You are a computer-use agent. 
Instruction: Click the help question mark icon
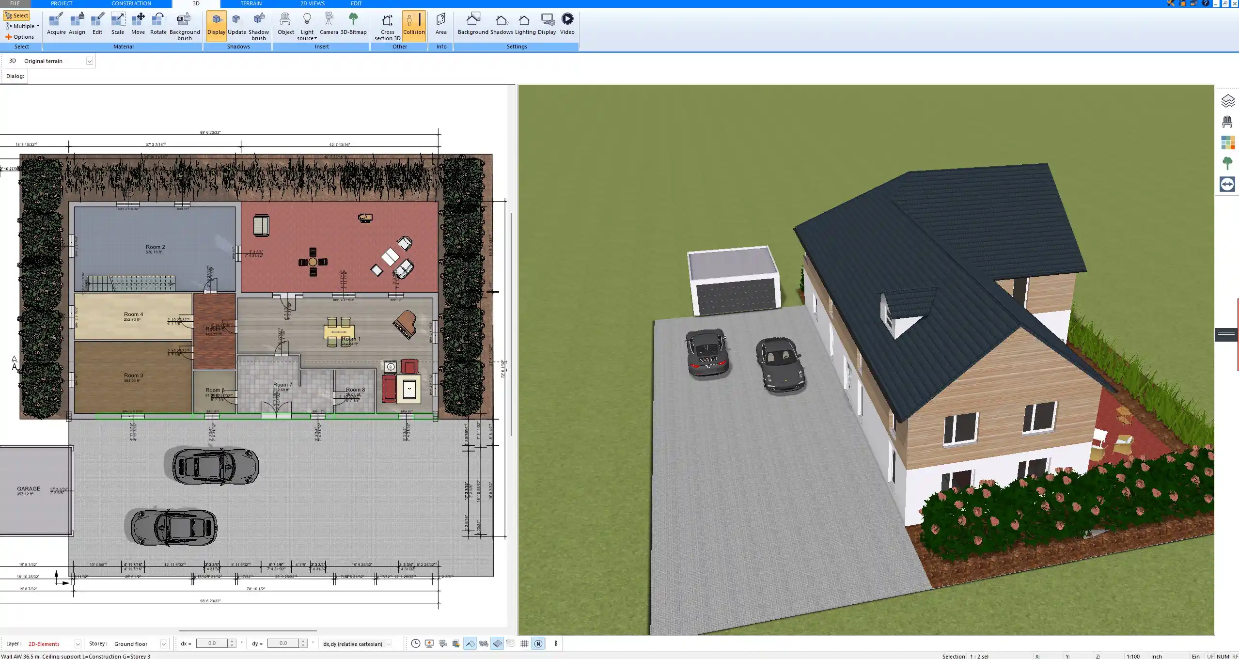[1205, 3]
